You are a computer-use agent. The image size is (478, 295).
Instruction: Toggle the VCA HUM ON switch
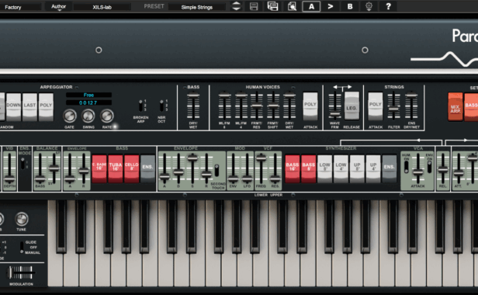point(407,167)
